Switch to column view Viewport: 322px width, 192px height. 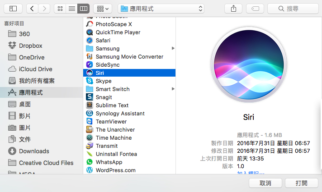click(83, 9)
